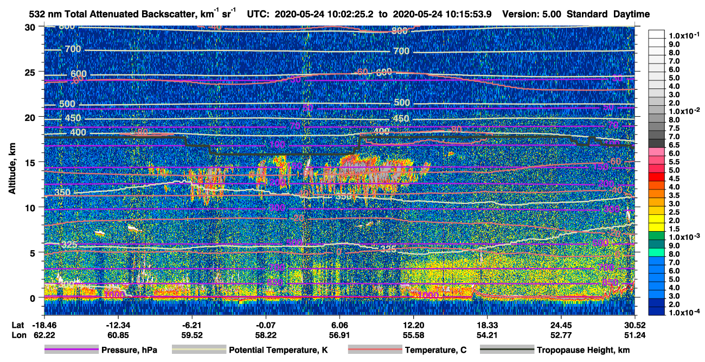The image size is (705, 362).
Task: Click the orange-red Temperature legend line sample
Action: (374, 350)
